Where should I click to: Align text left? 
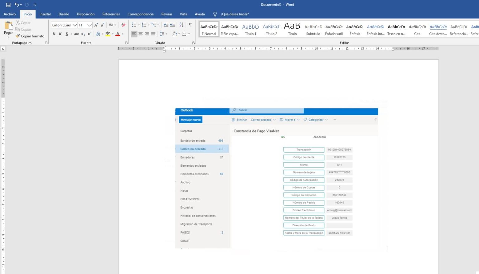134,34
